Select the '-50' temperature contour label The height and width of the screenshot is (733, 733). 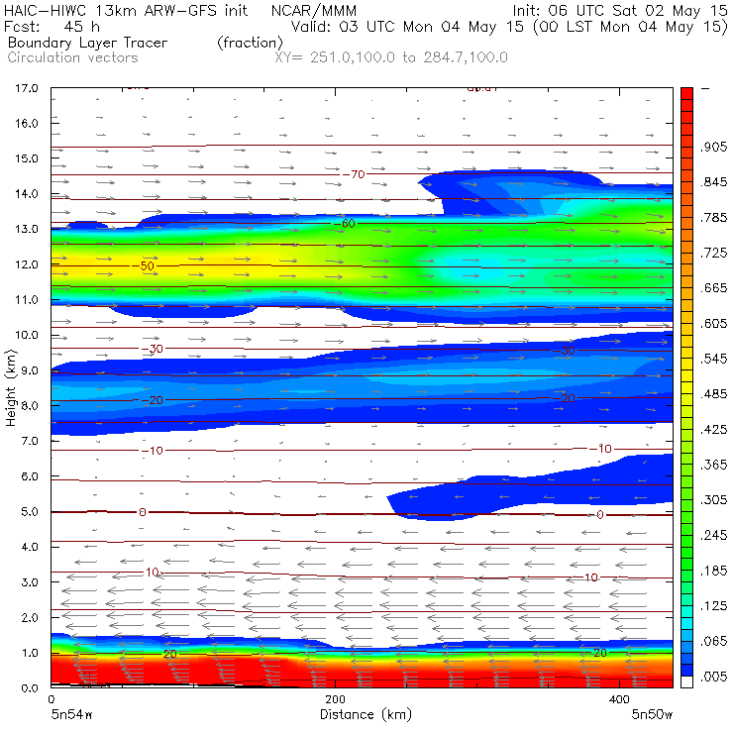point(143,265)
